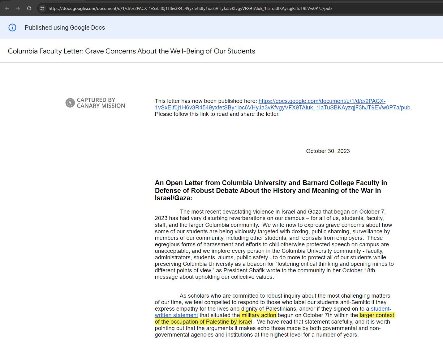Click the Published using Google Docs label
The height and width of the screenshot is (348, 443).
tap(65, 28)
